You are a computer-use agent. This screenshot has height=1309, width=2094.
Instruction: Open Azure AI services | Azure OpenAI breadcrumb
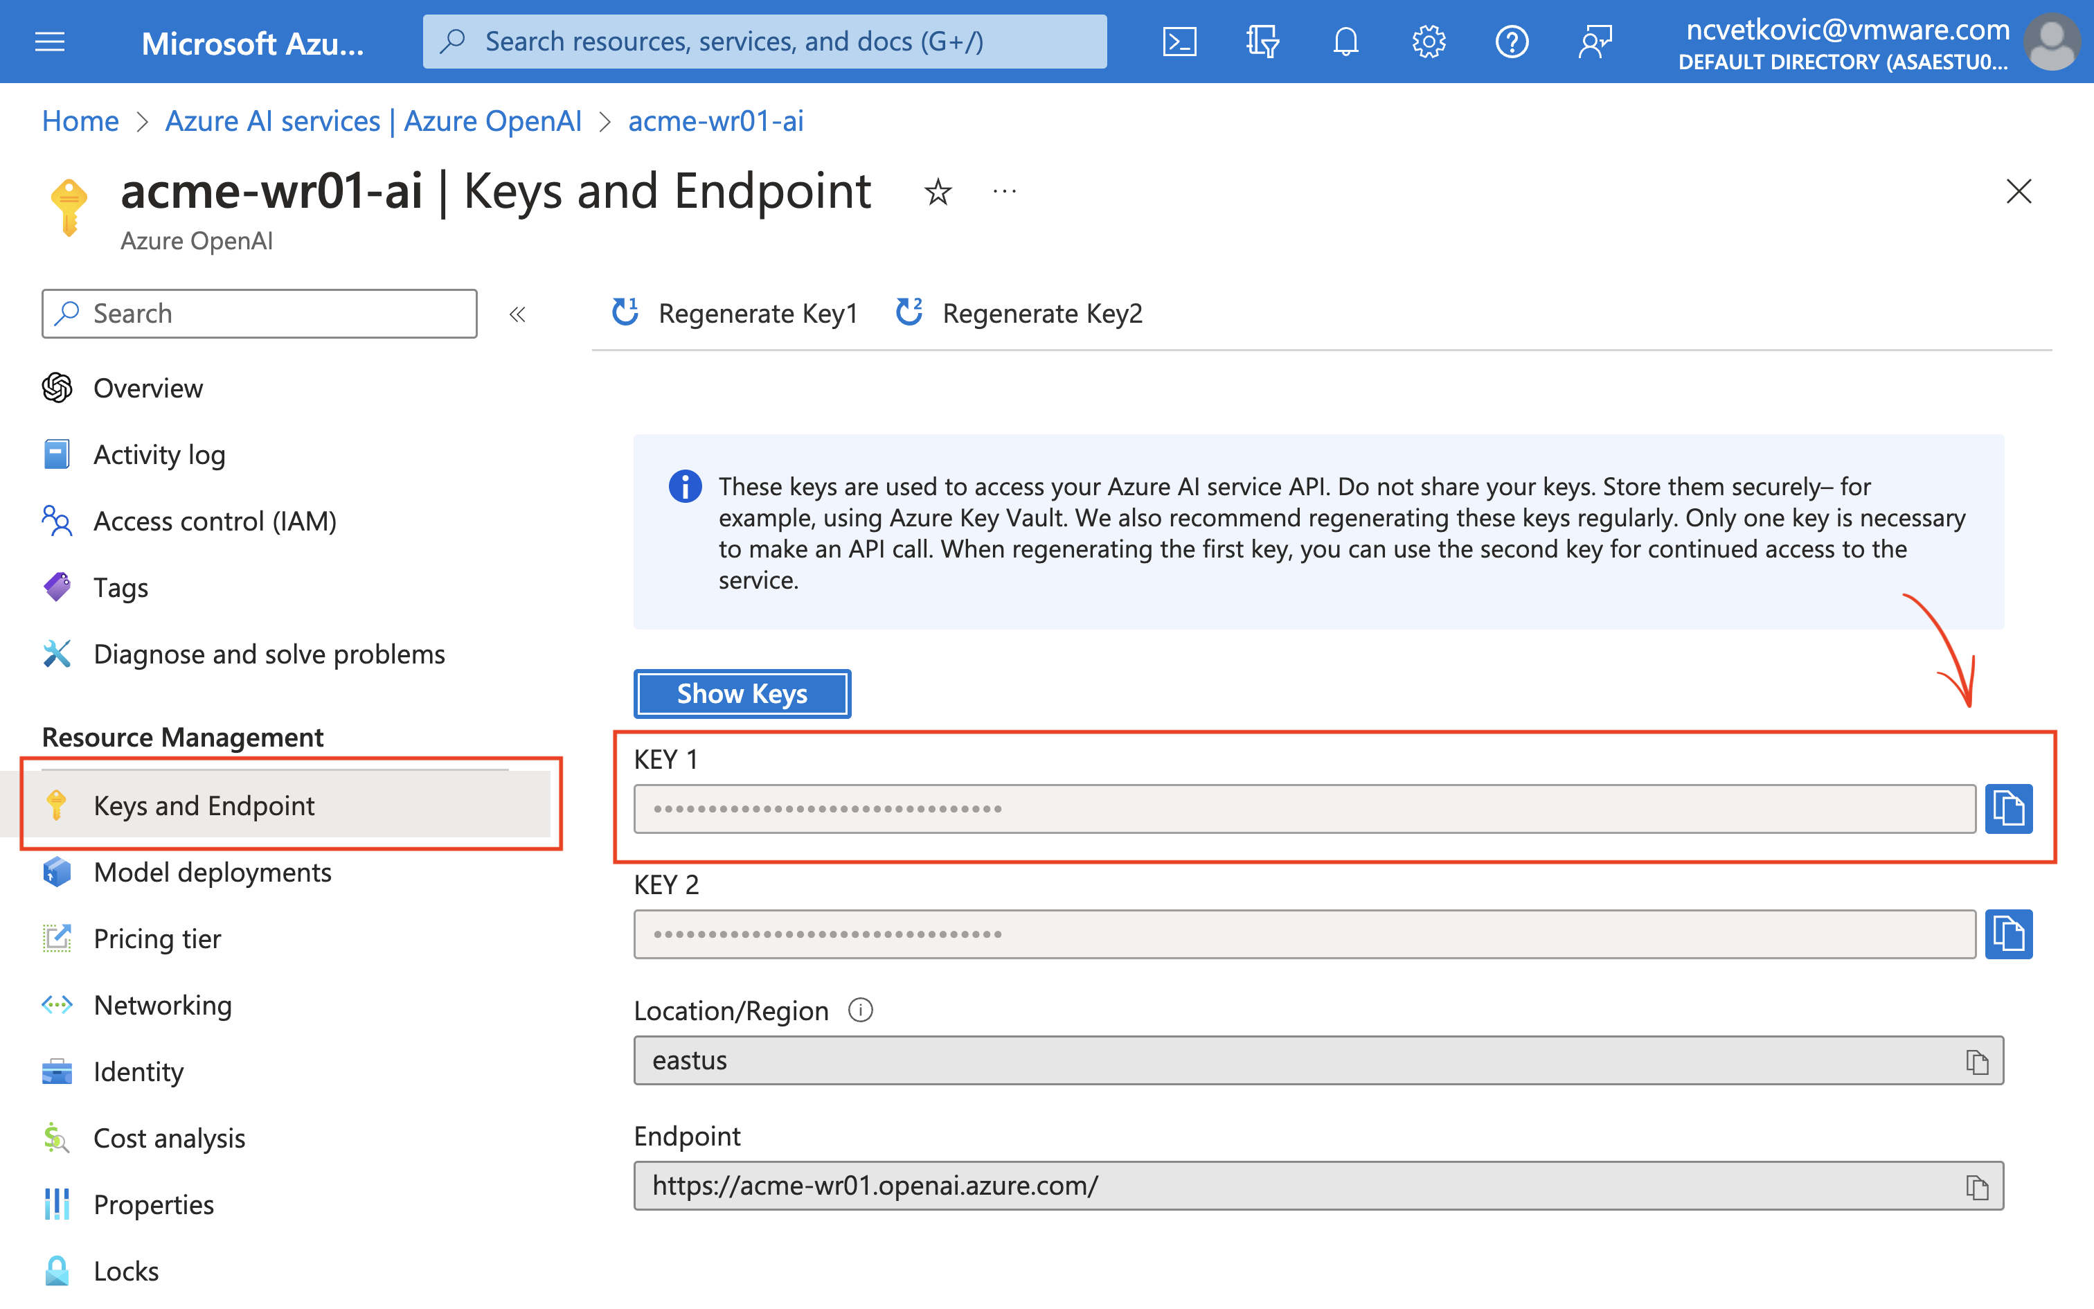coord(373,121)
